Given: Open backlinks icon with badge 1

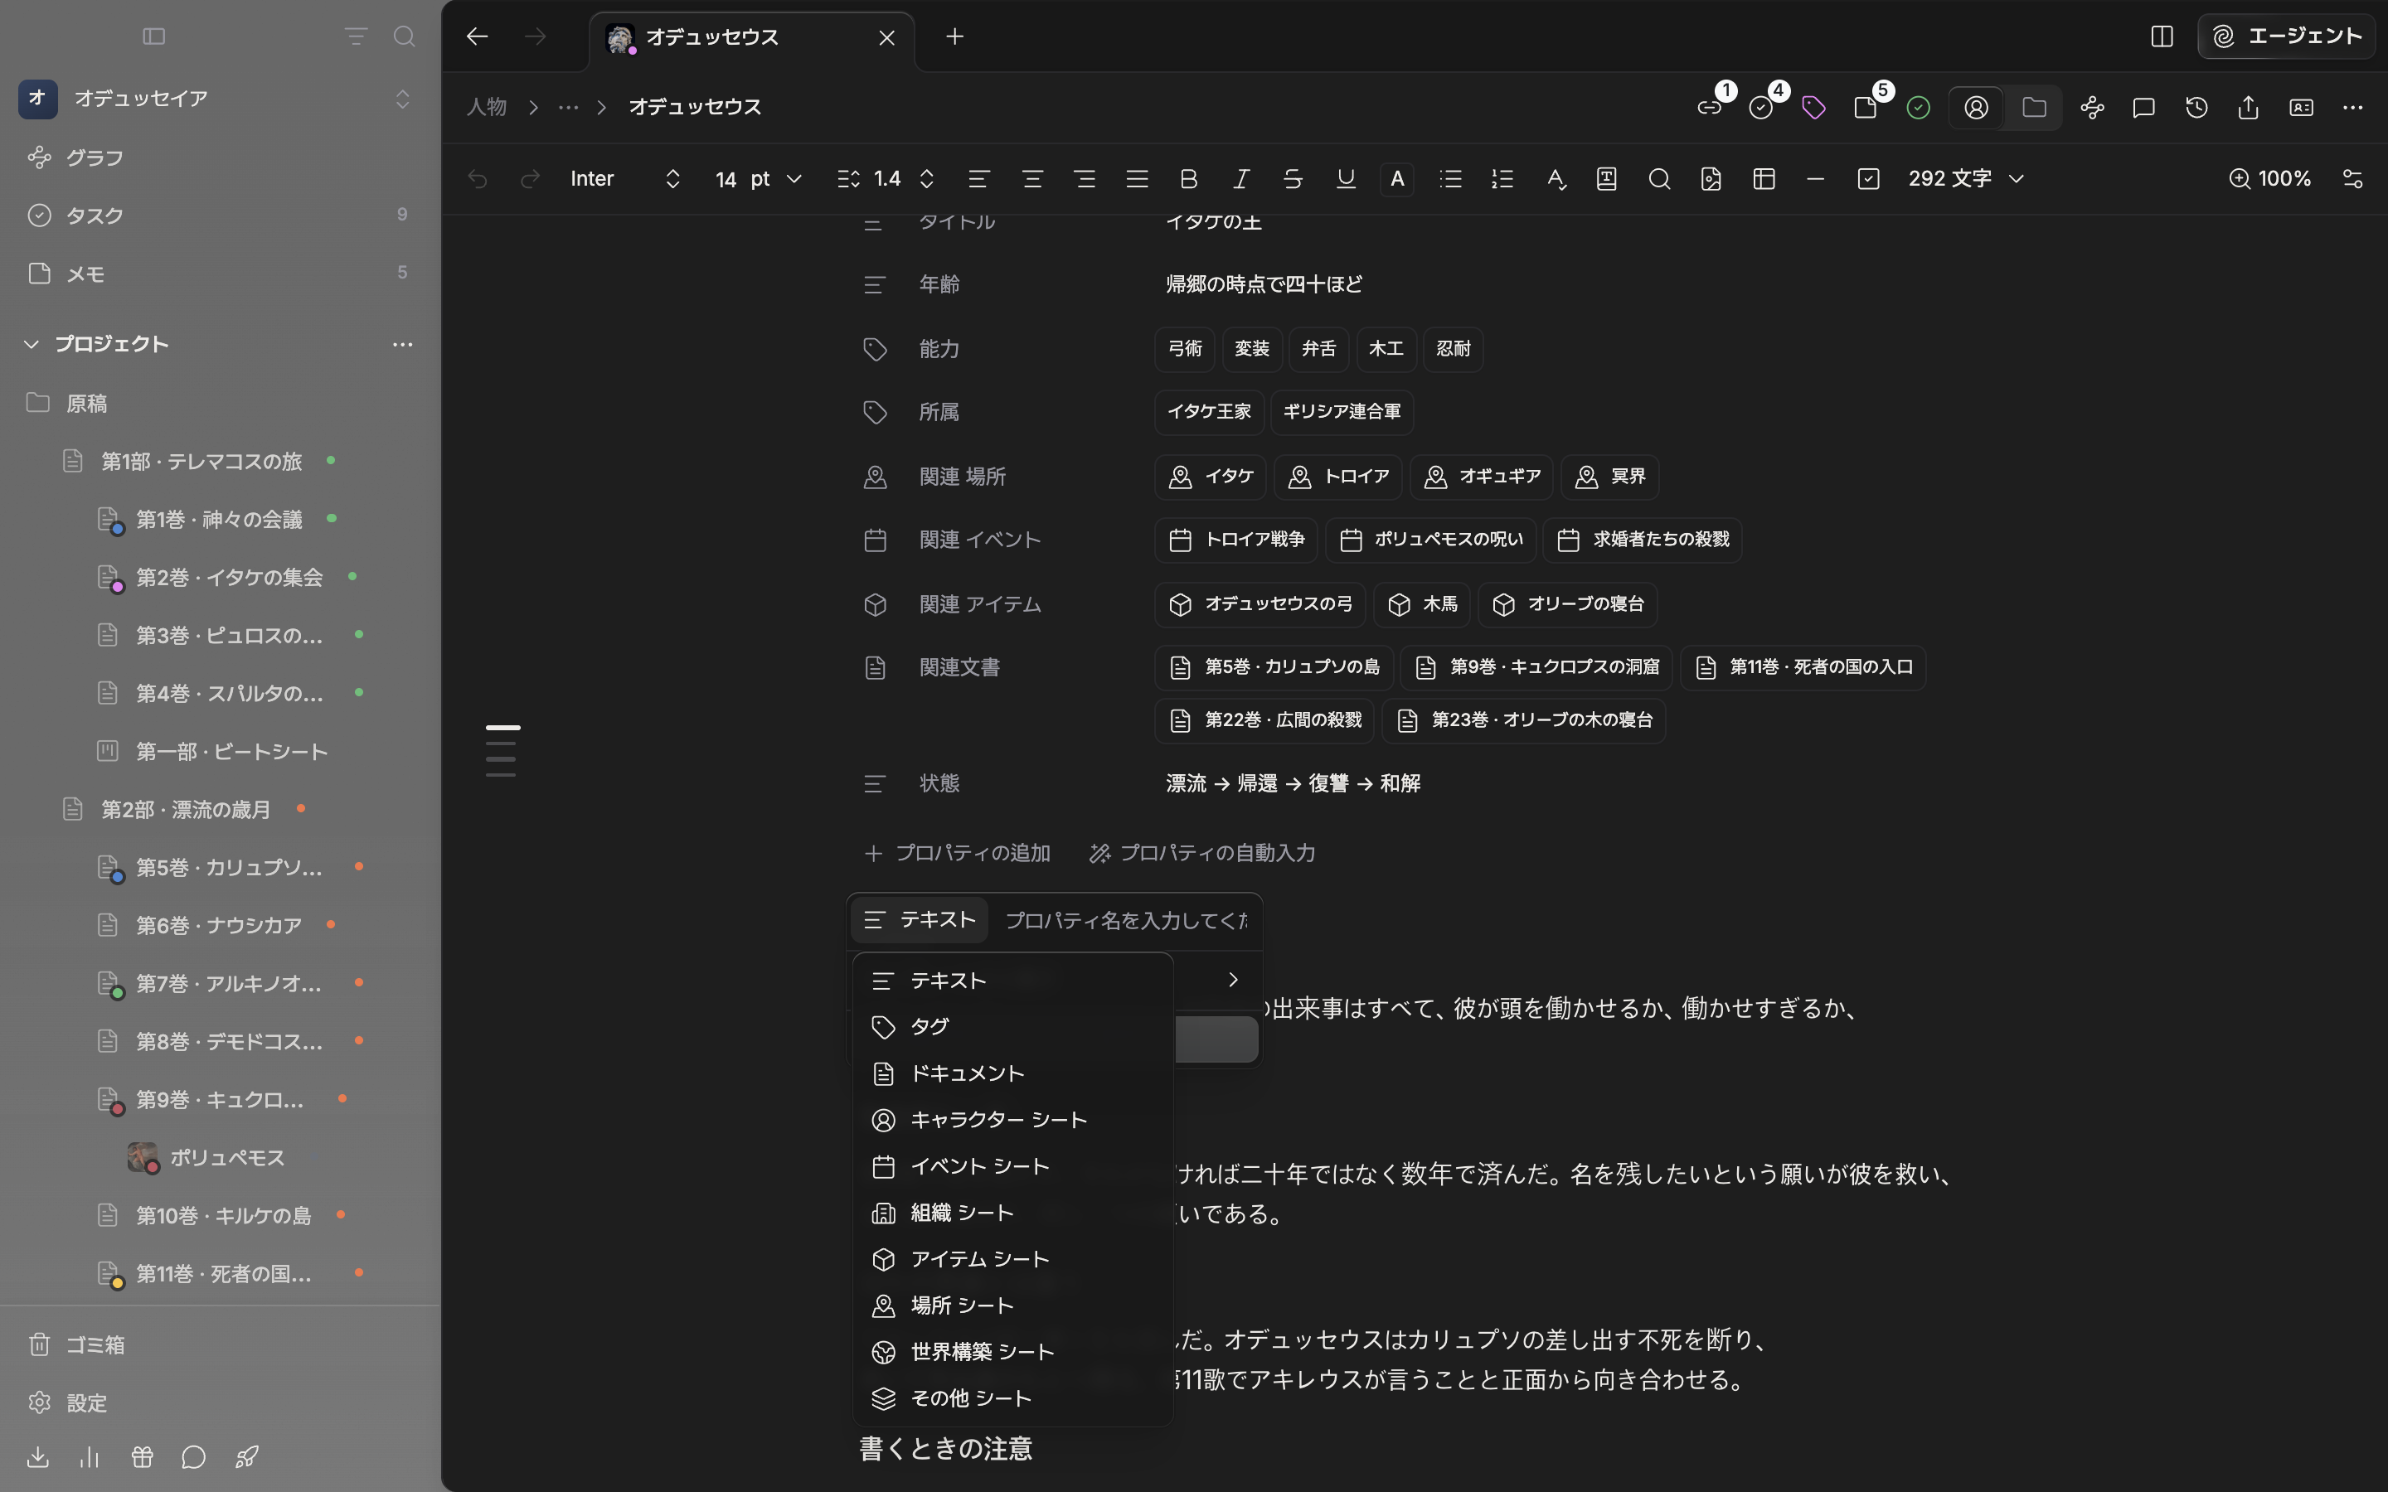Looking at the screenshot, I should (x=1710, y=108).
